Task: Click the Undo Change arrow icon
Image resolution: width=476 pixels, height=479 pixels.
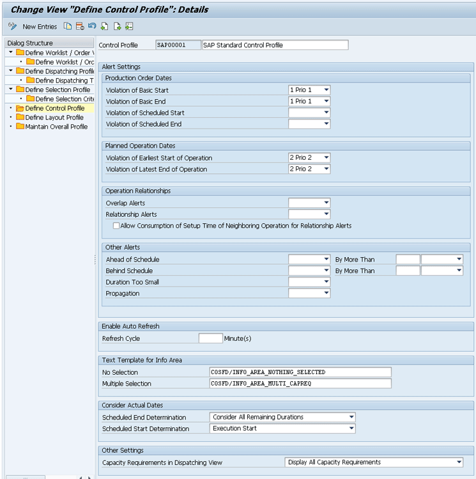Action: pos(92,26)
